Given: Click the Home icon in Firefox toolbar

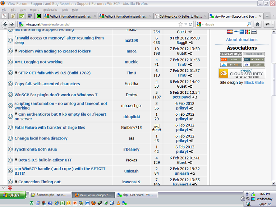Looking at the screenshot, I should (258, 24).
